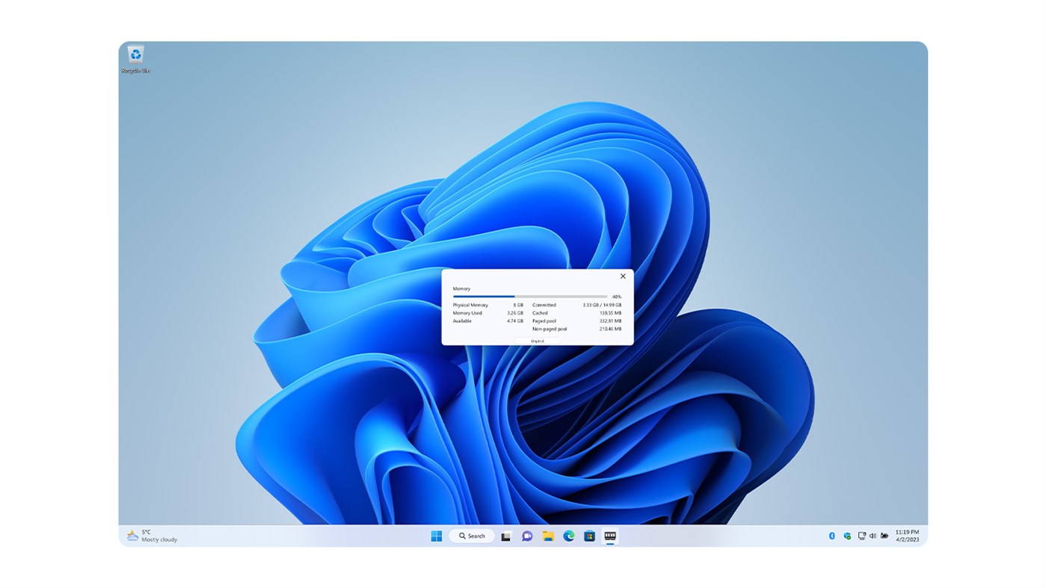The image size is (1046, 588).
Task: Launch Microsoft Edge from the taskbar
Action: click(568, 536)
